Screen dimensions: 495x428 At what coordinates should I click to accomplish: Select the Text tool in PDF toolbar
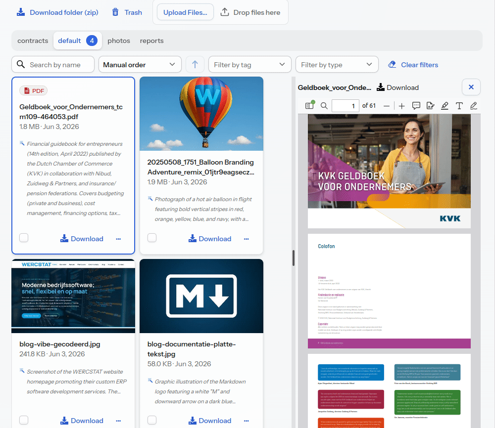point(459,106)
